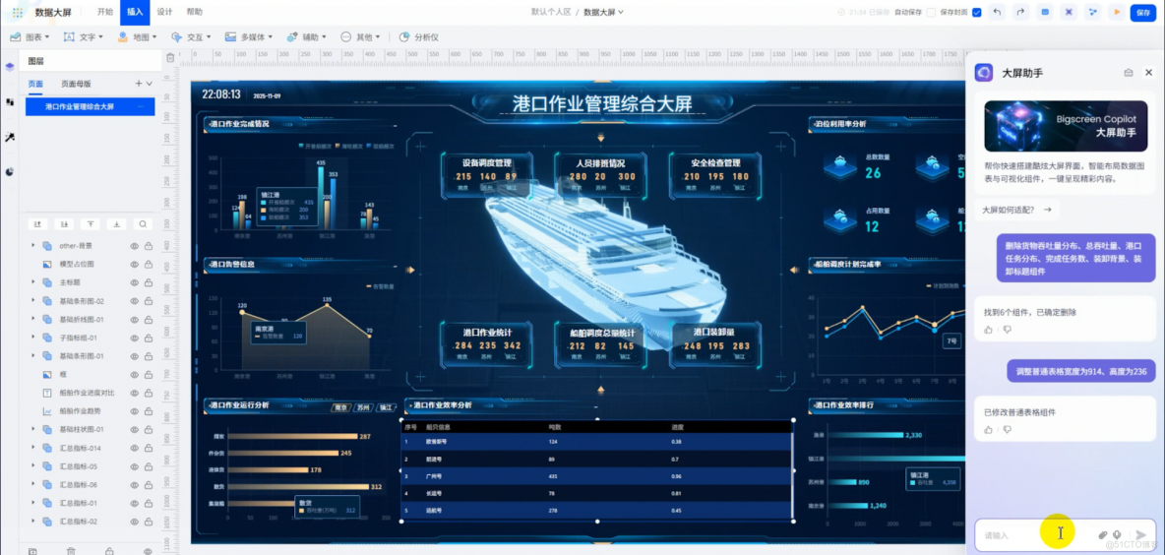Select the 港口作业管理综合大屏 page

click(x=90, y=107)
